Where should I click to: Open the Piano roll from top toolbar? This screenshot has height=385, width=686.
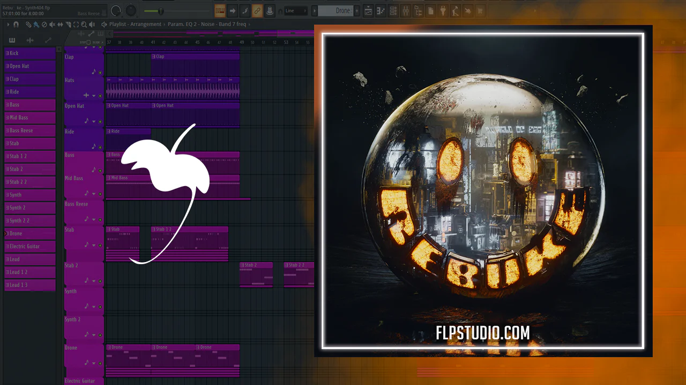381,11
